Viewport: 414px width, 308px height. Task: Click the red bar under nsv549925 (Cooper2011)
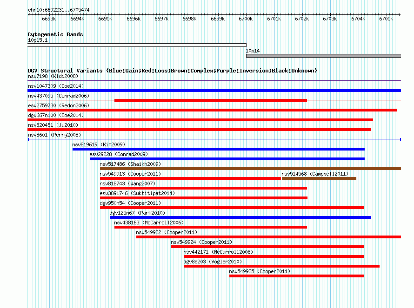pos(296,276)
